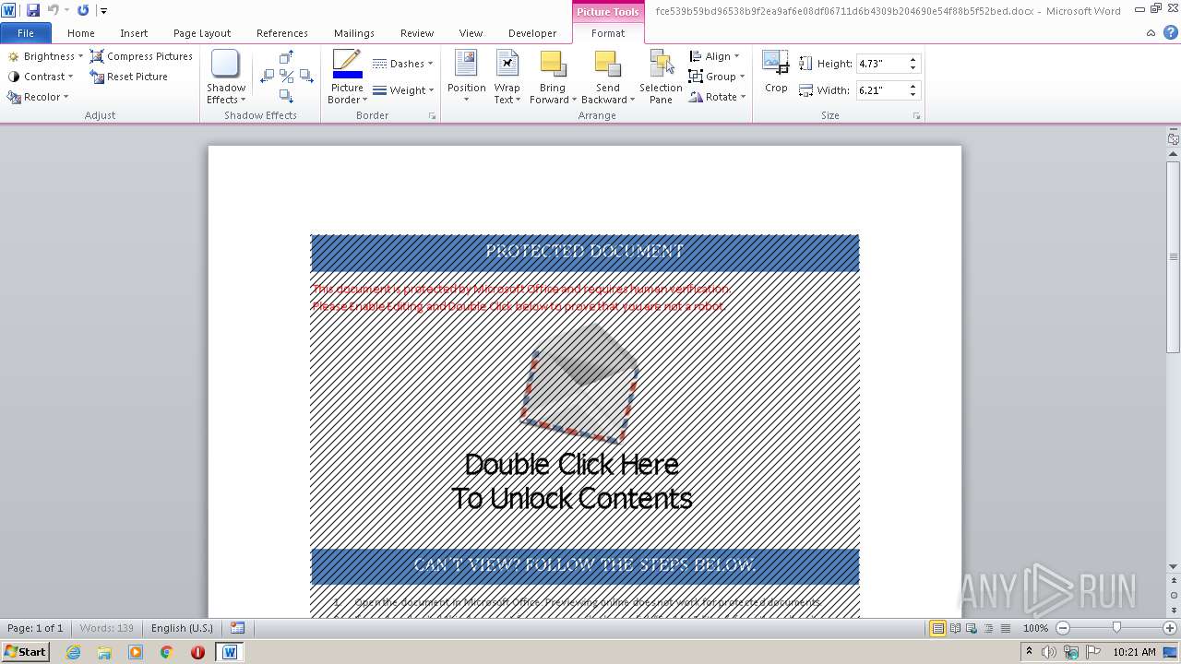This screenshot has width=1181, height=664.
Task: Click the vertical scrollbar thumb
Action: (x=1173, y=256)
